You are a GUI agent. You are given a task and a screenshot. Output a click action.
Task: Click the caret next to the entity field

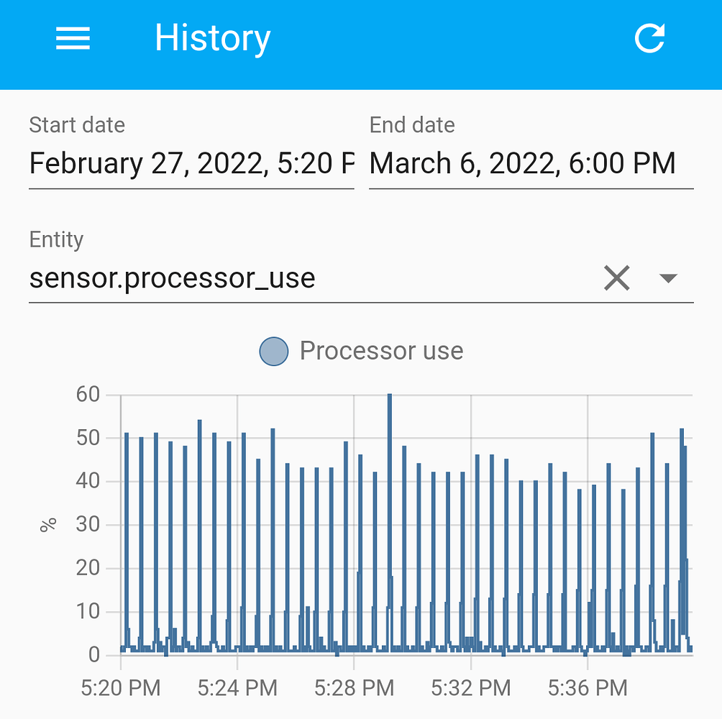tap(667, 278)
